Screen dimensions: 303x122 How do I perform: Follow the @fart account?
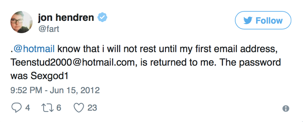click(x=263, y=20)
